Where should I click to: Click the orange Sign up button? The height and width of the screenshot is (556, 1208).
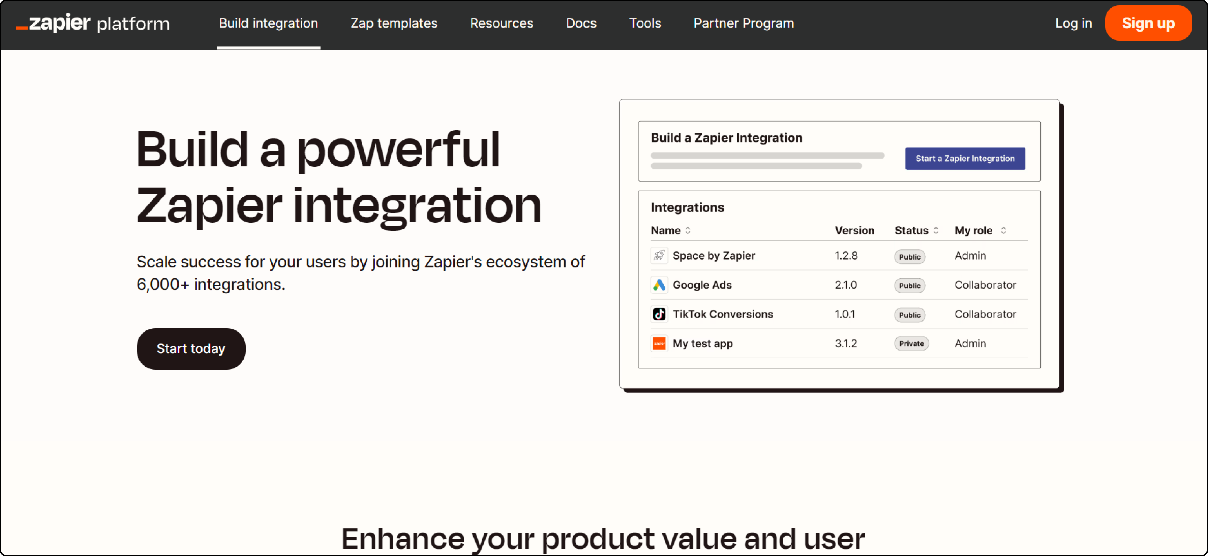(x=1148, y=24)
